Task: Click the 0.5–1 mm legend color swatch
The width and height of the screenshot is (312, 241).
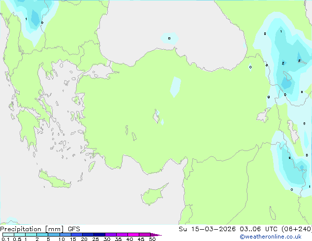Action: coord(20,235)
